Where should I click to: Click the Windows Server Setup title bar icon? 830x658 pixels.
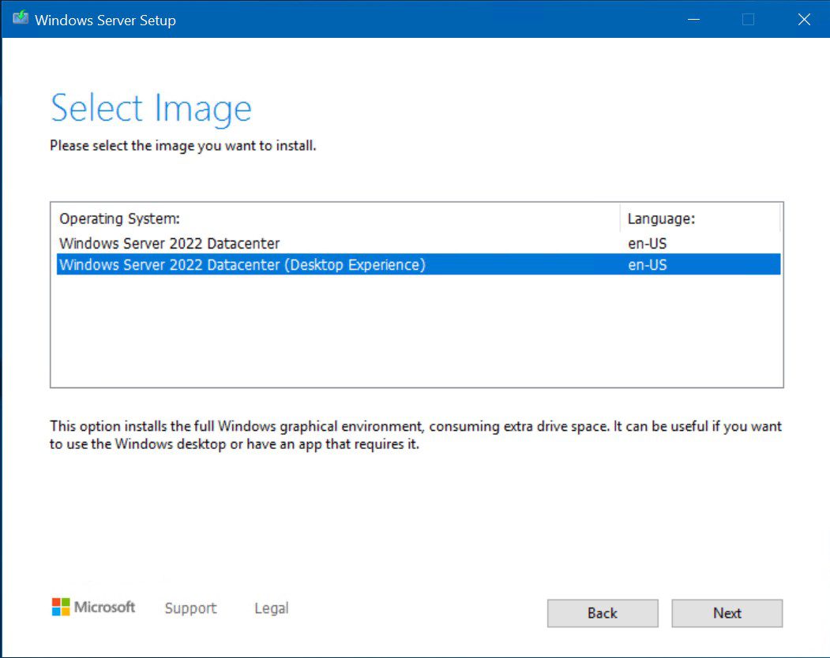coord(21,18)
